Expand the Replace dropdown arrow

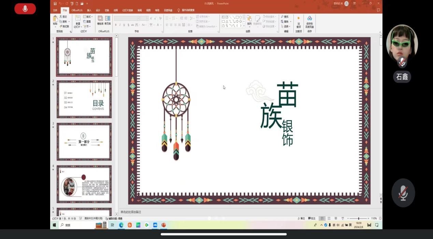[x=290, y=21]
